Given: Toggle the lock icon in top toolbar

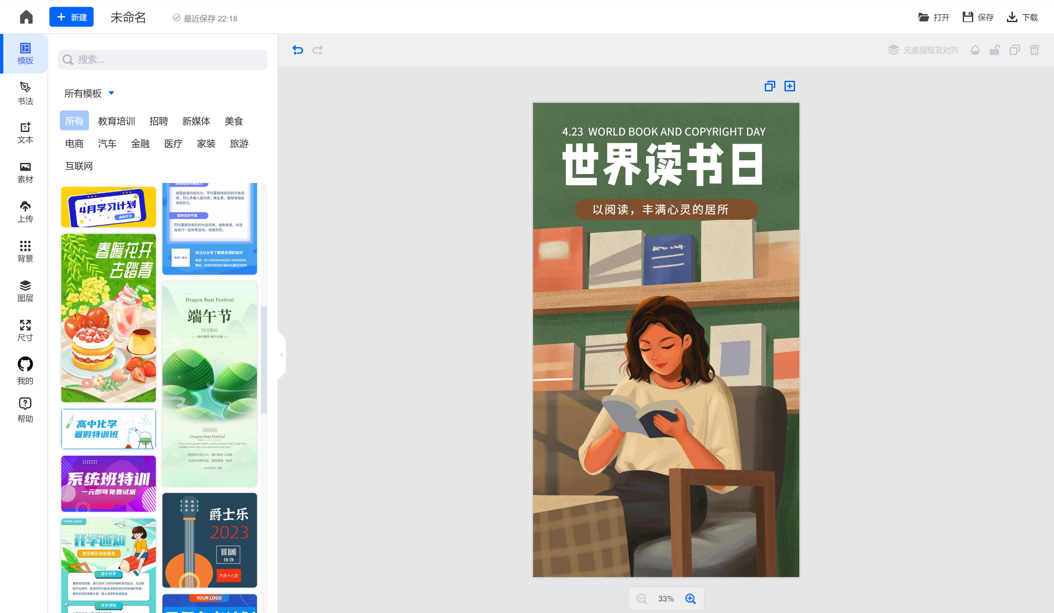Looking at the screenshot, I should 995,50.
